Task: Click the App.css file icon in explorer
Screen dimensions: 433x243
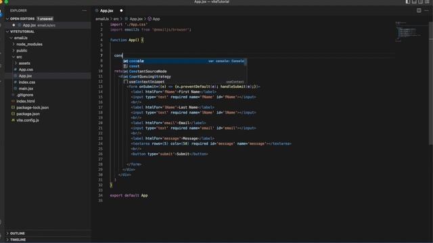Action: tap(16, 70)
